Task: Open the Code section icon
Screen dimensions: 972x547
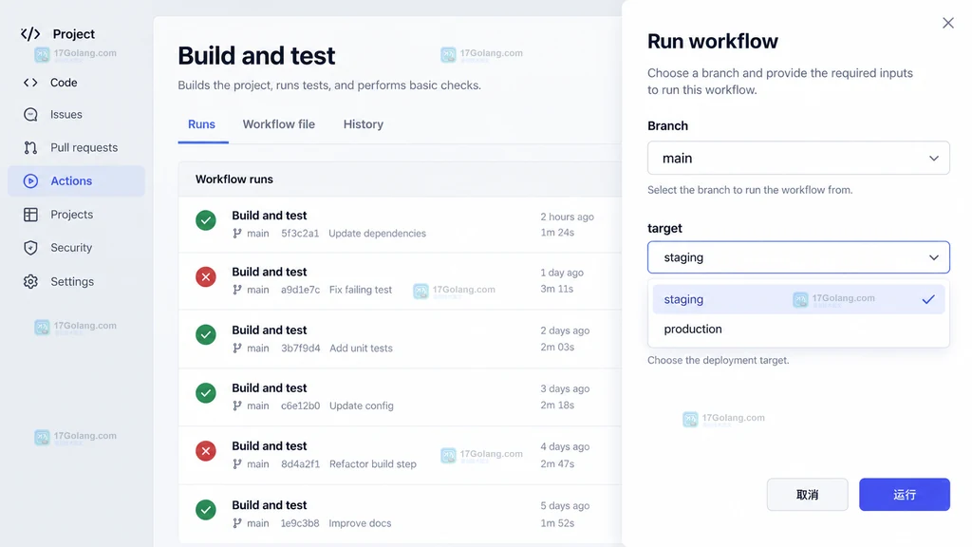Action: click(30, 83)
